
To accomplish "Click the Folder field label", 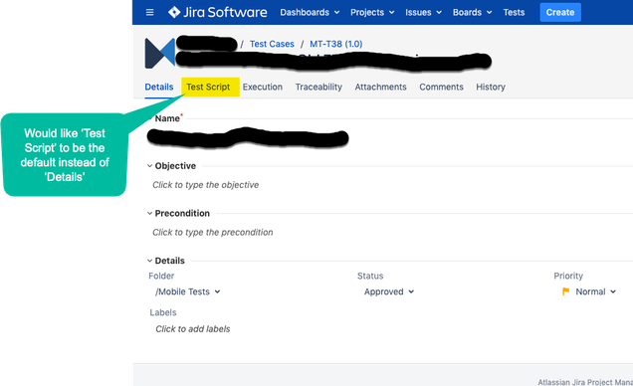I will click(161, 276).
